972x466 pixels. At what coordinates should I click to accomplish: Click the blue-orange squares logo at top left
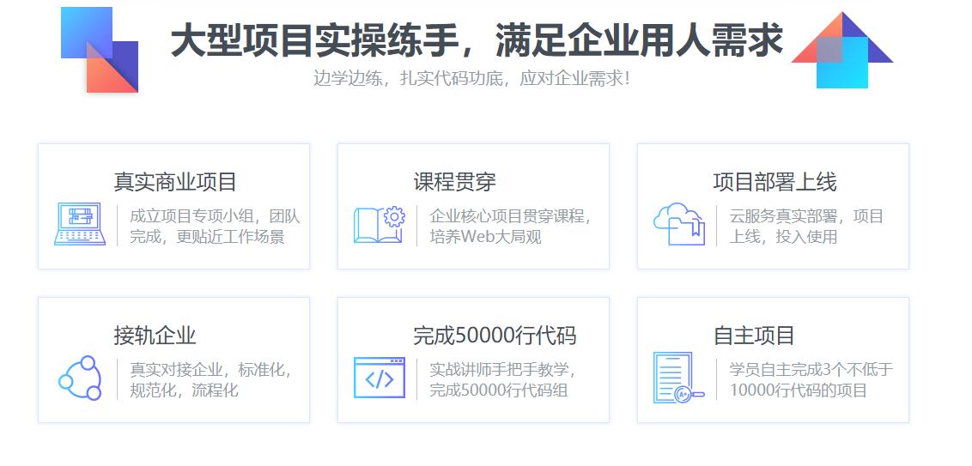[x=100, y=49]
